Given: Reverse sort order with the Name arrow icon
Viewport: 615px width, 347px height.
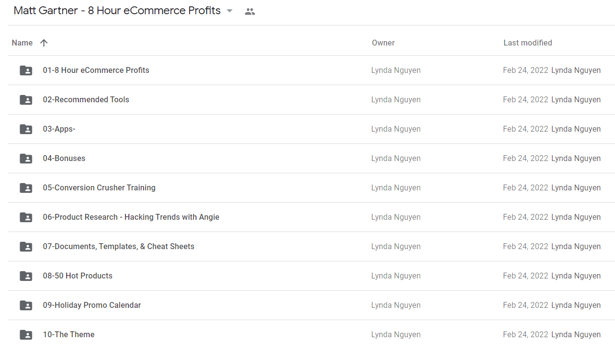Looking at the screenshot, I should point(44,43).
